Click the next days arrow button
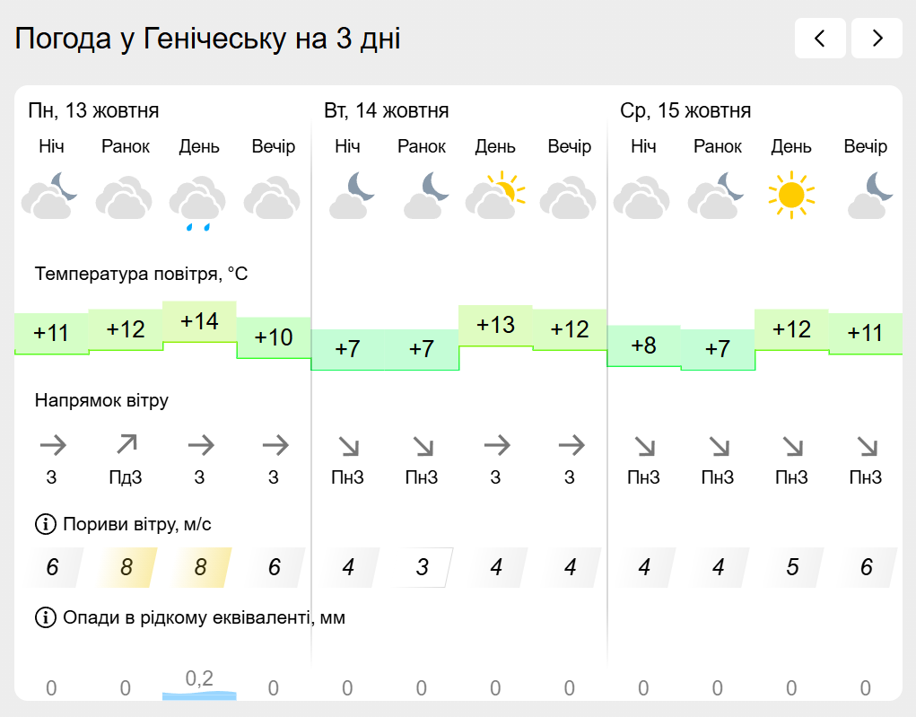 tap(877, 39)
